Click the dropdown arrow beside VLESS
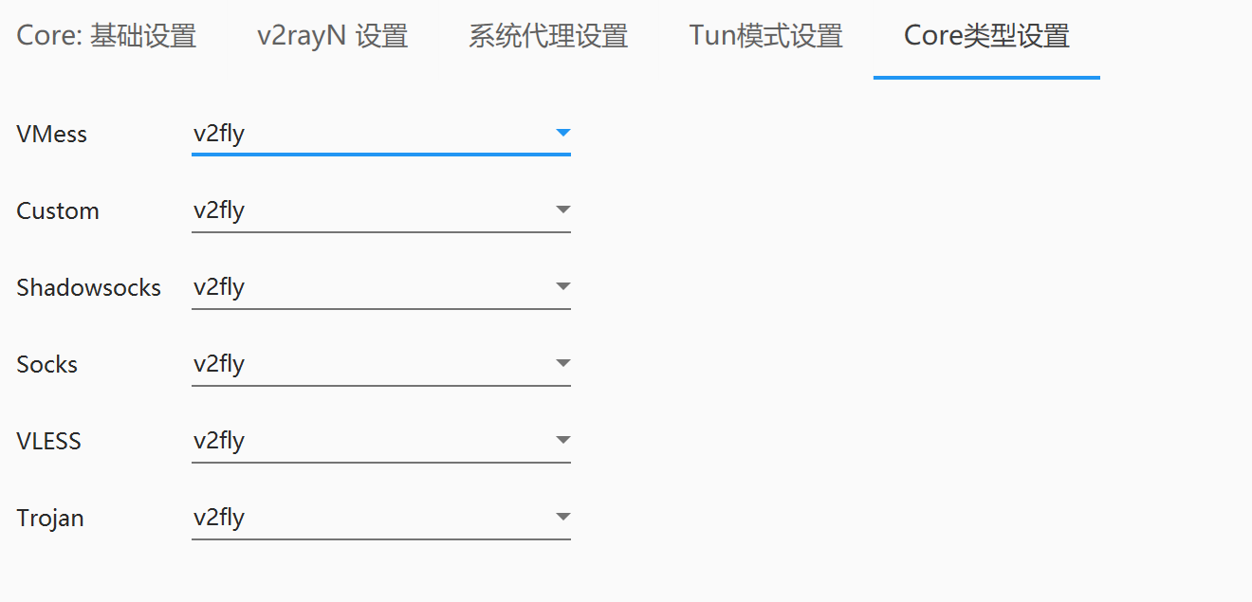The height and width of the screenshot is (602, 1252). 563,440
